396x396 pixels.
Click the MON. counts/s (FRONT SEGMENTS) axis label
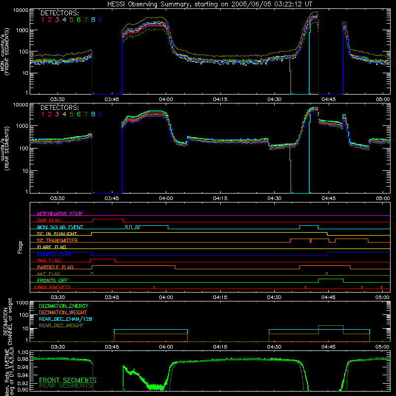coord(4,52)
